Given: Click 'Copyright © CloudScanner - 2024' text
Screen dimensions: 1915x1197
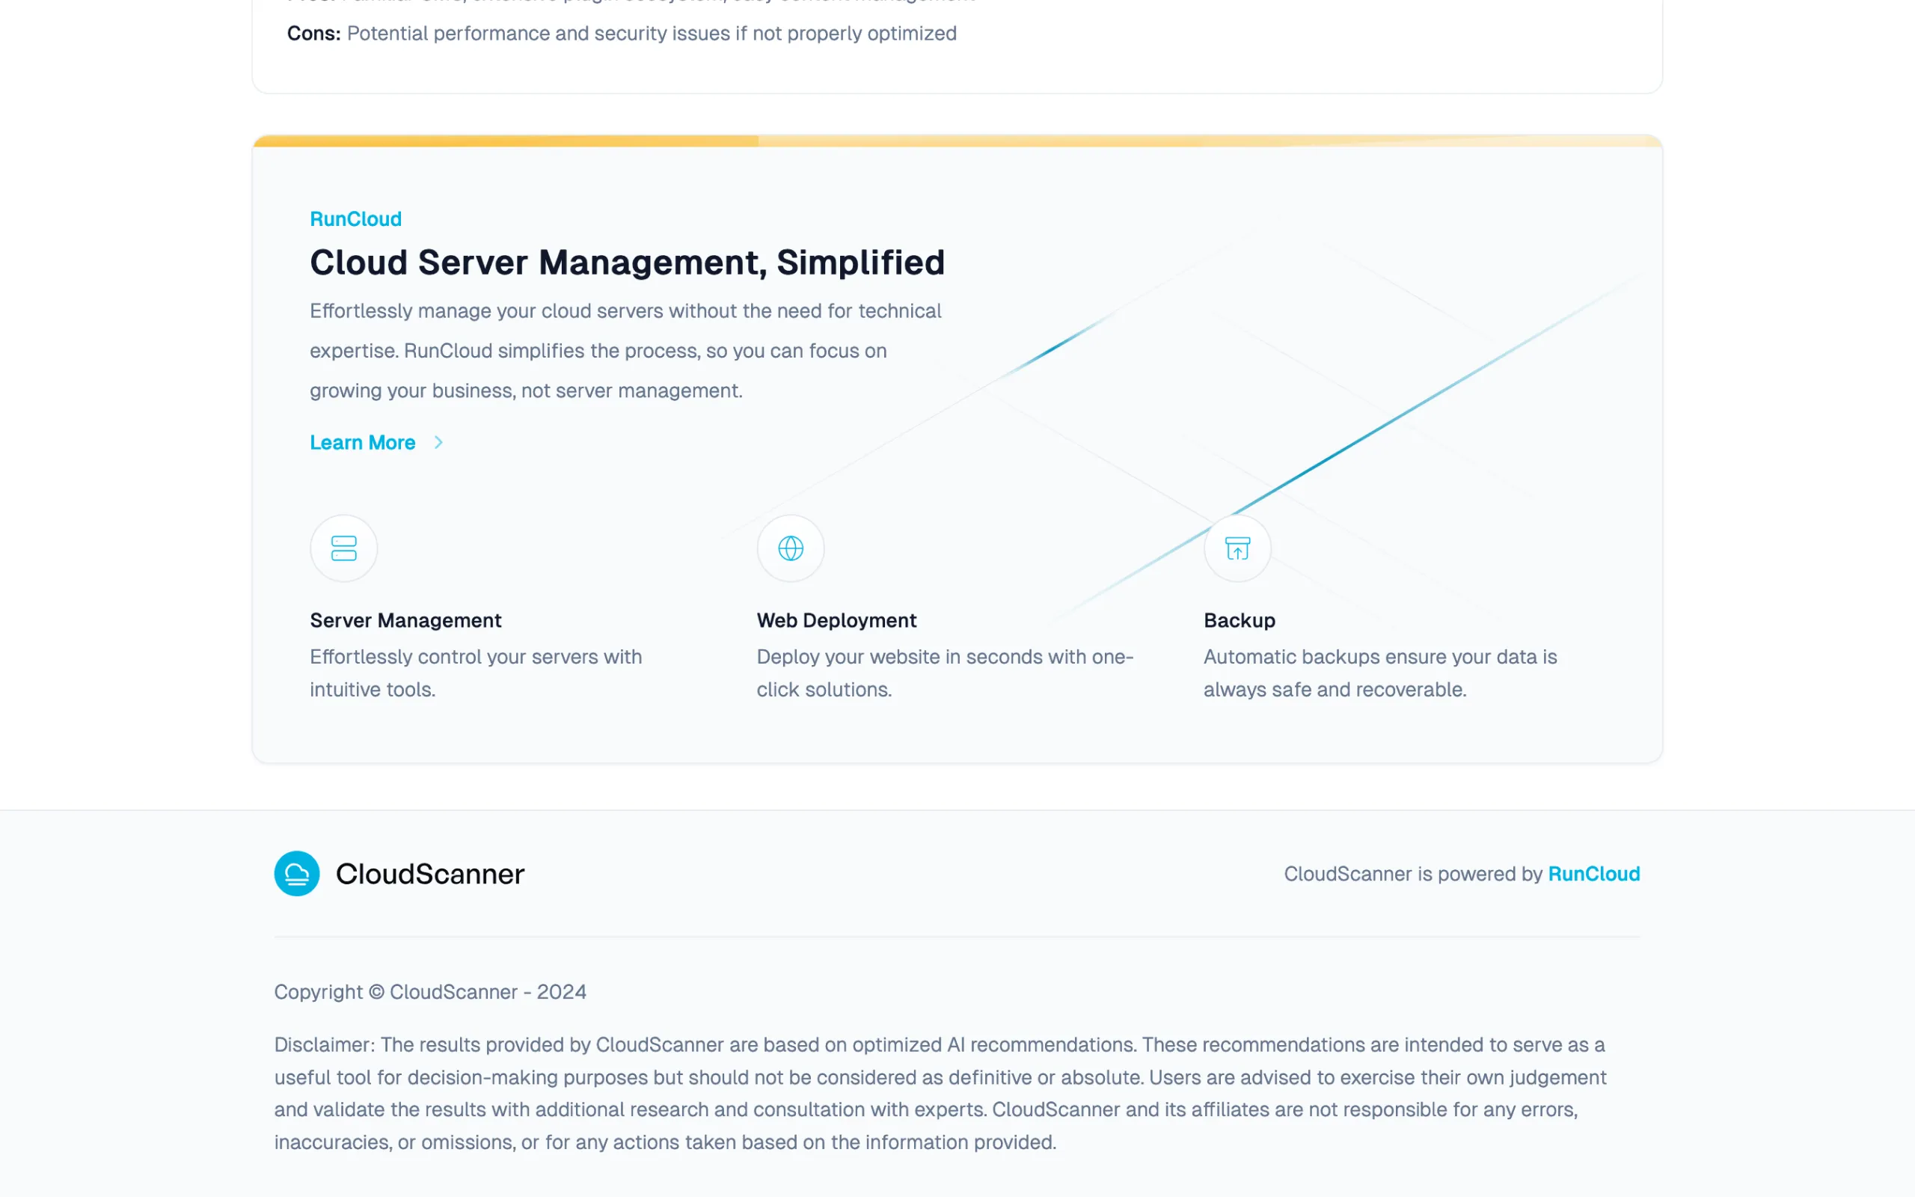Looking at the screenshot, I should 430,992.
